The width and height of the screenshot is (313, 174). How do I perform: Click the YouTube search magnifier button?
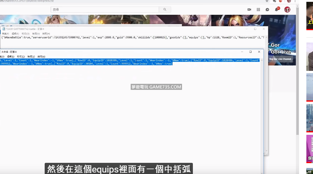[165, 9]
